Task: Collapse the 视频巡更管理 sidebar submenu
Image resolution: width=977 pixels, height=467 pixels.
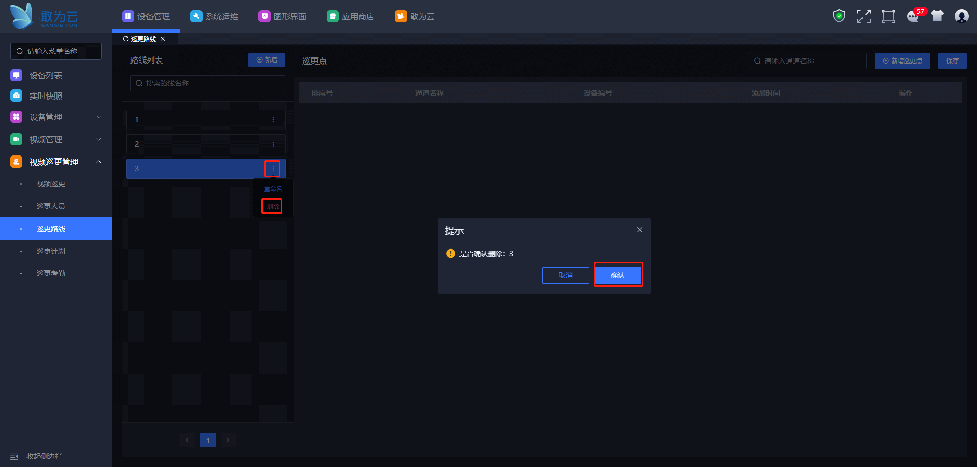Action: (x=99, y=162)
